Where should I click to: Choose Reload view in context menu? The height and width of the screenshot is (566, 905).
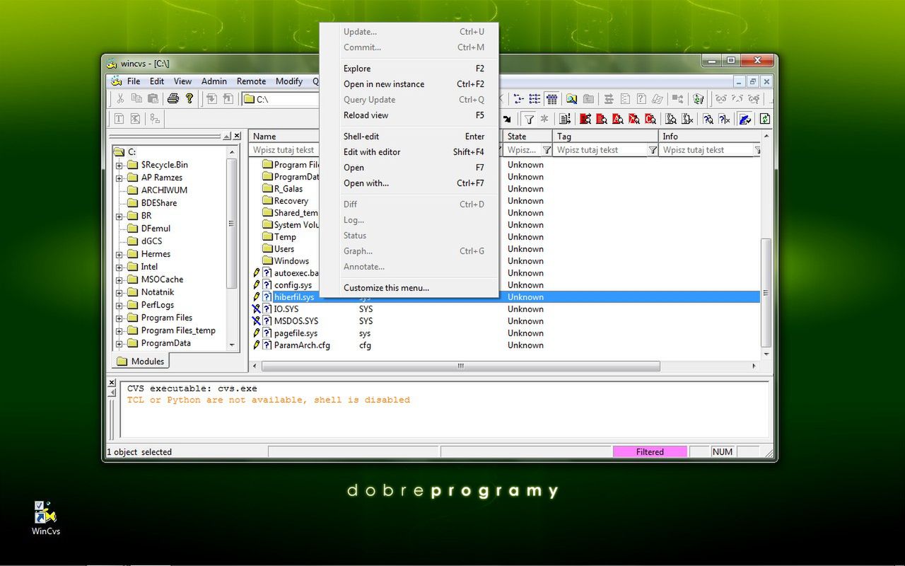(x=409, y=115)
